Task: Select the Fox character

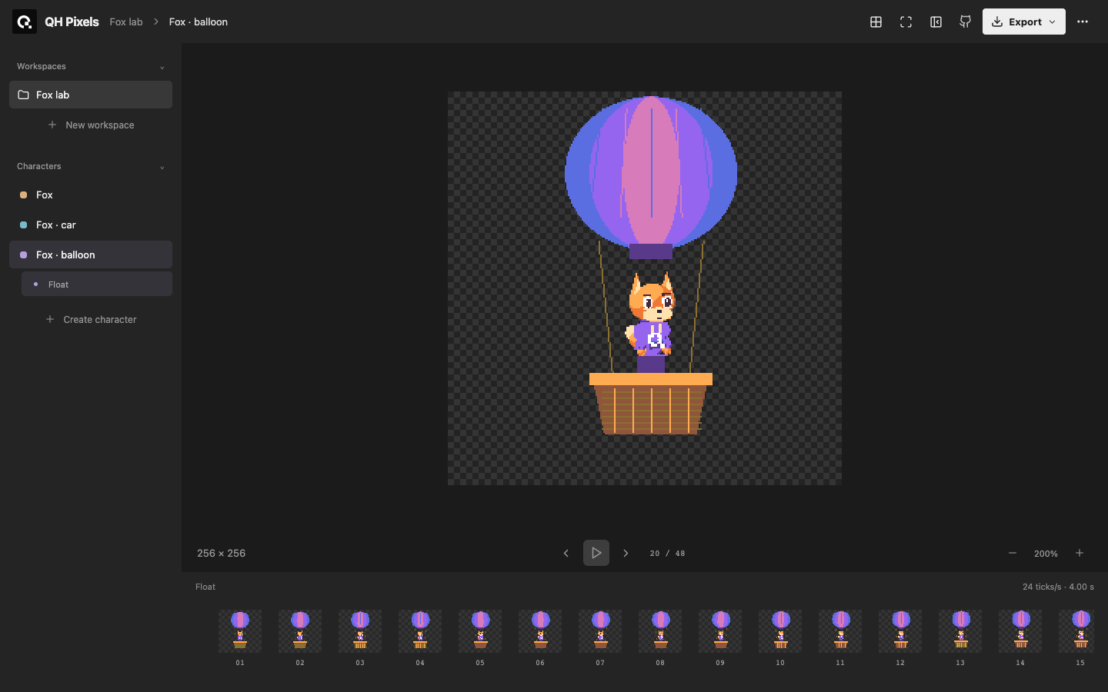Action: tap(91, 195)
